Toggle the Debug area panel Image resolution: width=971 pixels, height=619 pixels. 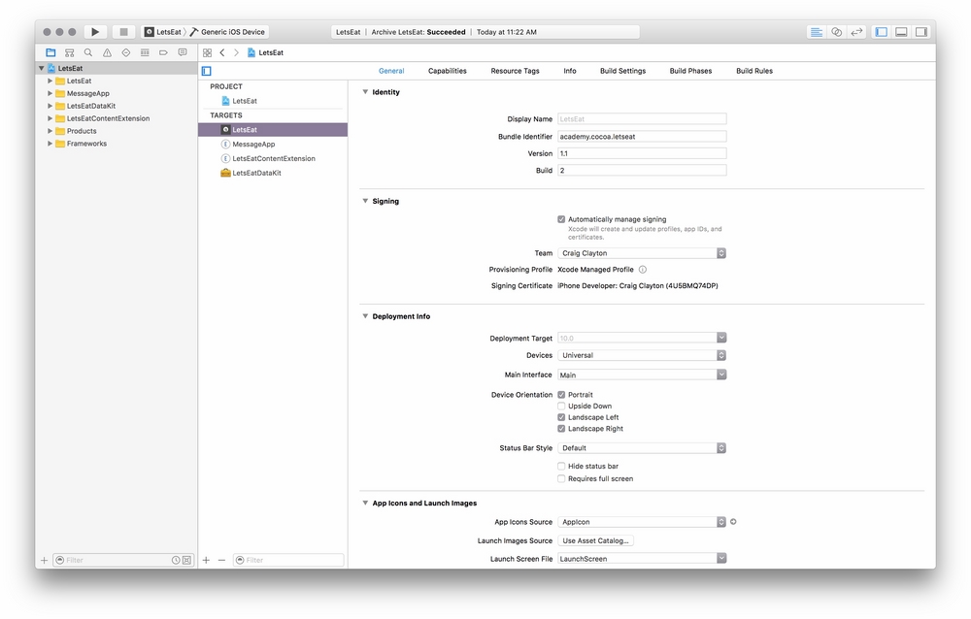(x=901, y=32)
